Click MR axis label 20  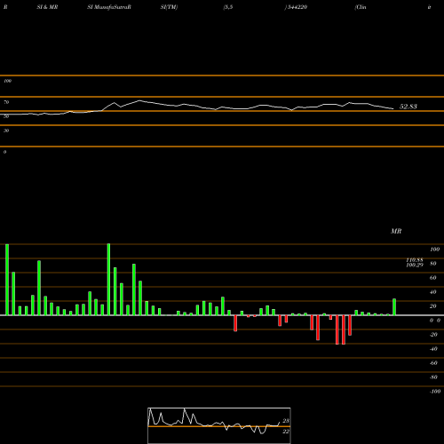pos(433,306)
